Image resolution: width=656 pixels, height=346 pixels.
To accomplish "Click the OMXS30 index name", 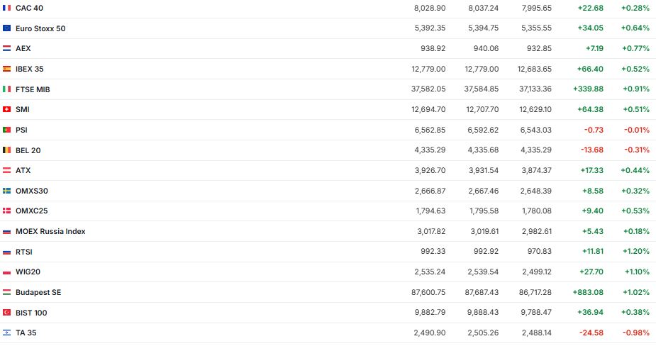I will pos(32,191).
